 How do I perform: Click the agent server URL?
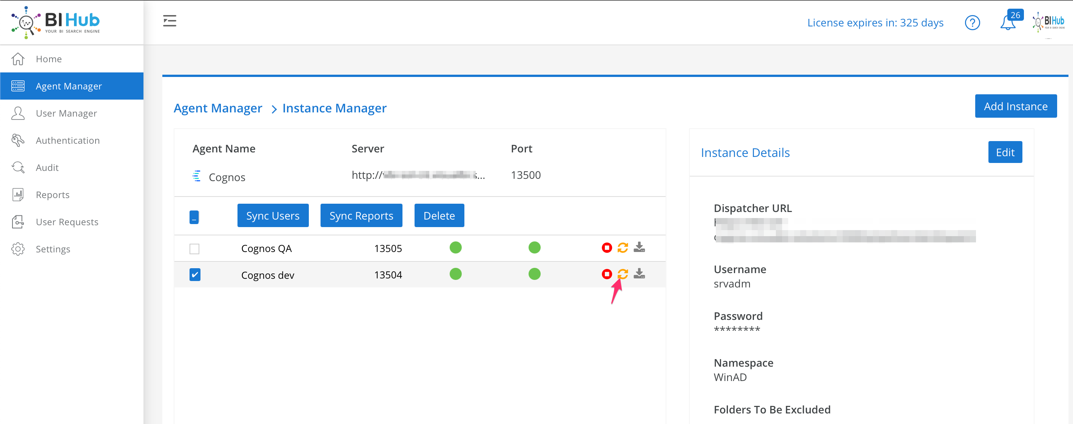click(418, 175)
